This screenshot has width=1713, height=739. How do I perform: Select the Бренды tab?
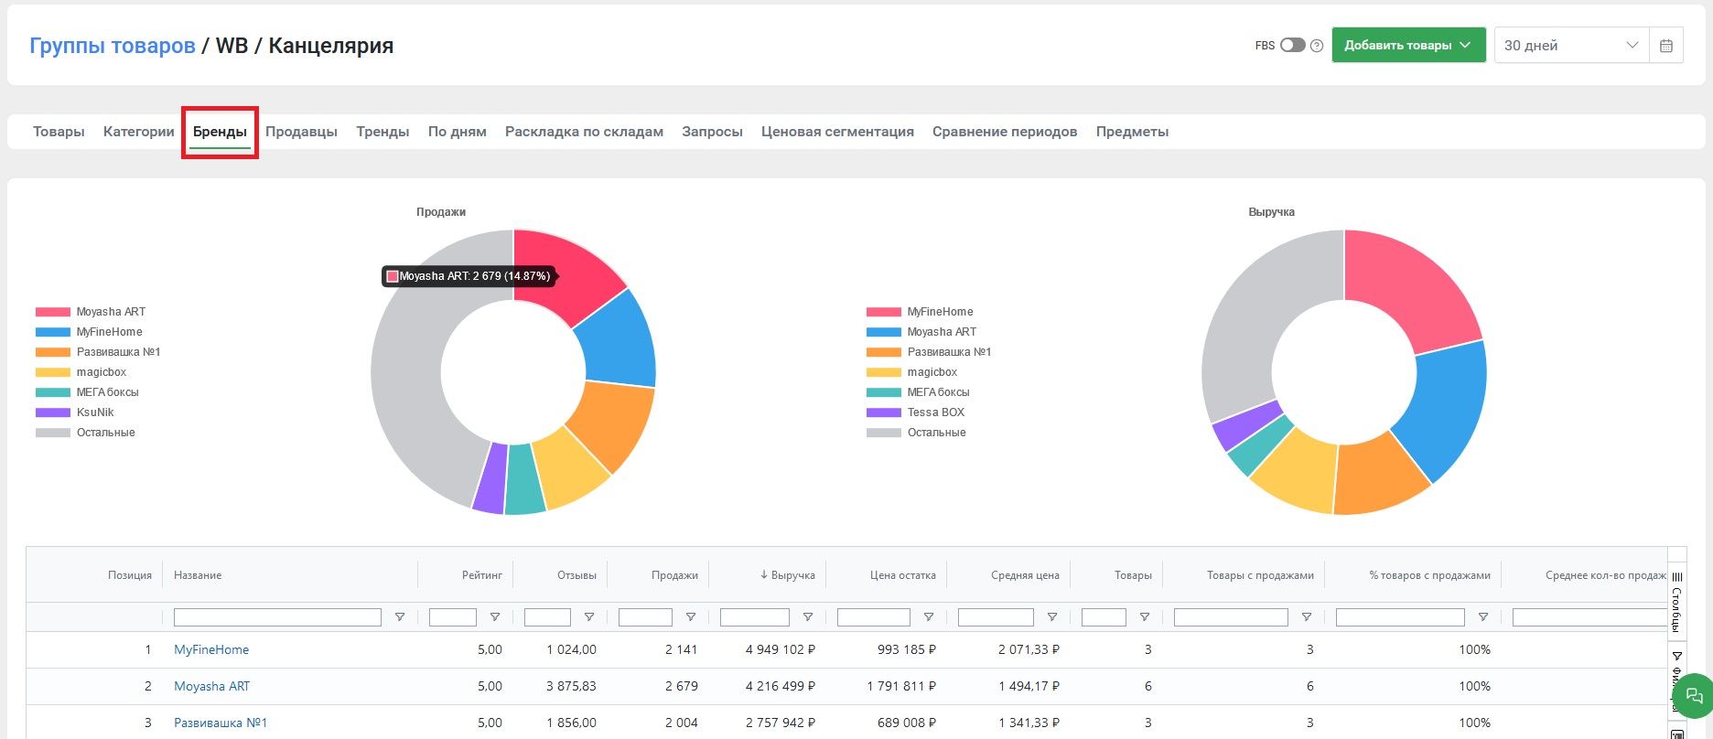tap(220, 132)
